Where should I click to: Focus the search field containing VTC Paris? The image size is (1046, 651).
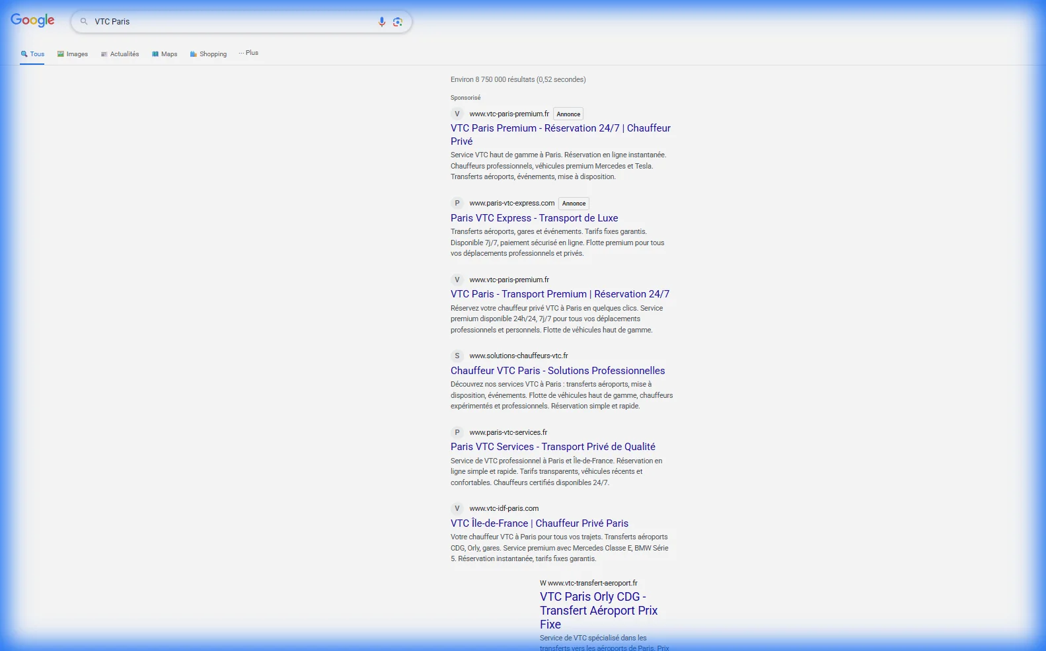pos(241,22)
